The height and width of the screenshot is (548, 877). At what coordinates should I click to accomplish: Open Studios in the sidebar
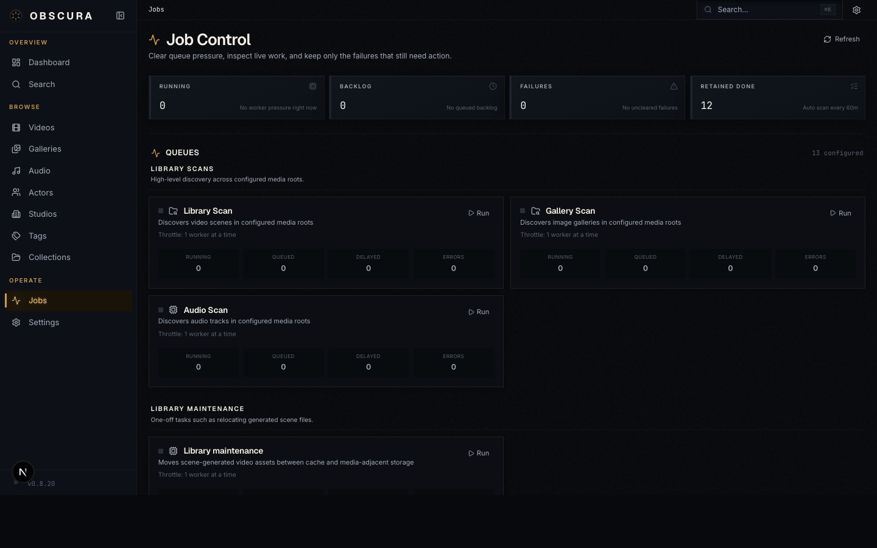pyautogui.click(x=68, y=214)
